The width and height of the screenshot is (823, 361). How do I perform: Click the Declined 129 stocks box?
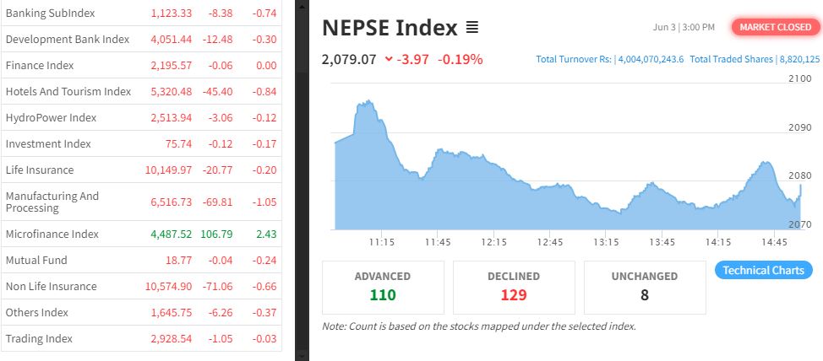tap(514, 287)
